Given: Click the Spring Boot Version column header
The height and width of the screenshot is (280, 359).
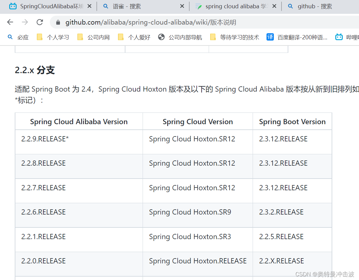Looking at the screenshot, I should coord(292,122).
